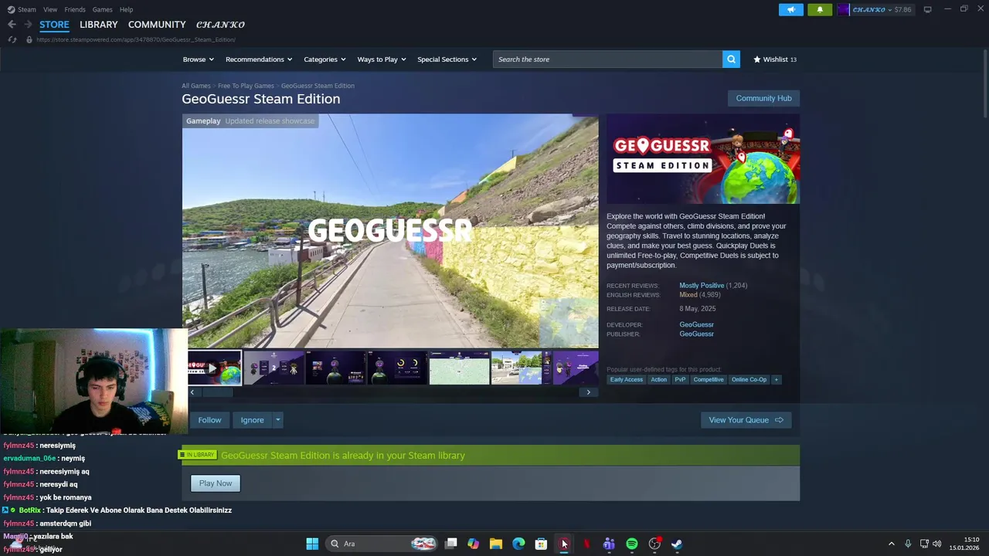This screenshot has height=556, width=989.
Task: Click the Play Now button
Action: click(216, 483)
